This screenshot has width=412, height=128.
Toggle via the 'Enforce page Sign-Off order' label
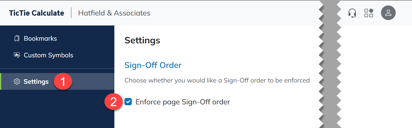coord(183,102)
